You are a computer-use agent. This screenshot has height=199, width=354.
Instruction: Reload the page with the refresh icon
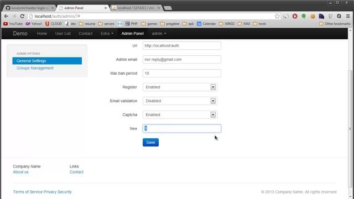(22, 16)
